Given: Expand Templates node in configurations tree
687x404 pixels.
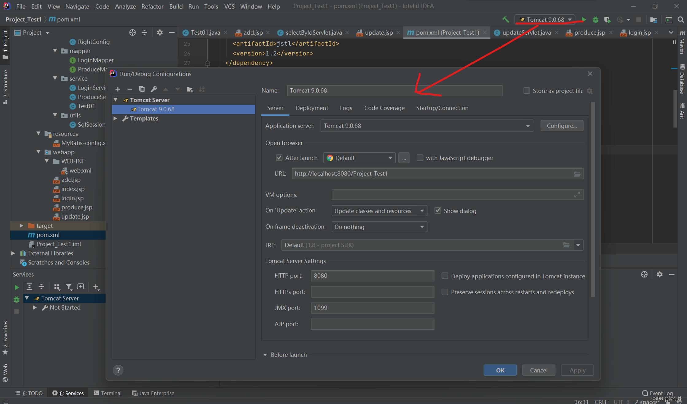Looking at the screenshot, I should (115, 118).
